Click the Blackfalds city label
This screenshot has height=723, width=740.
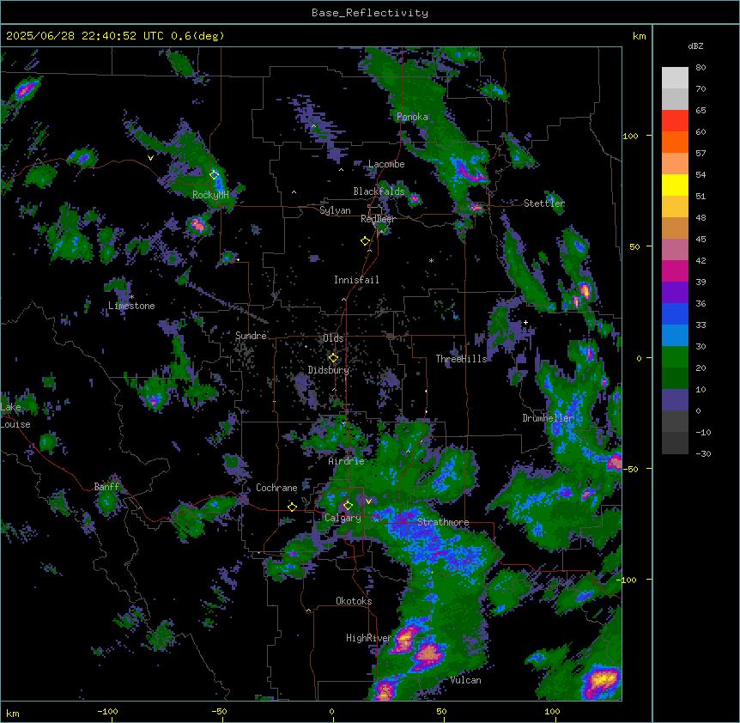pos(379,191)
